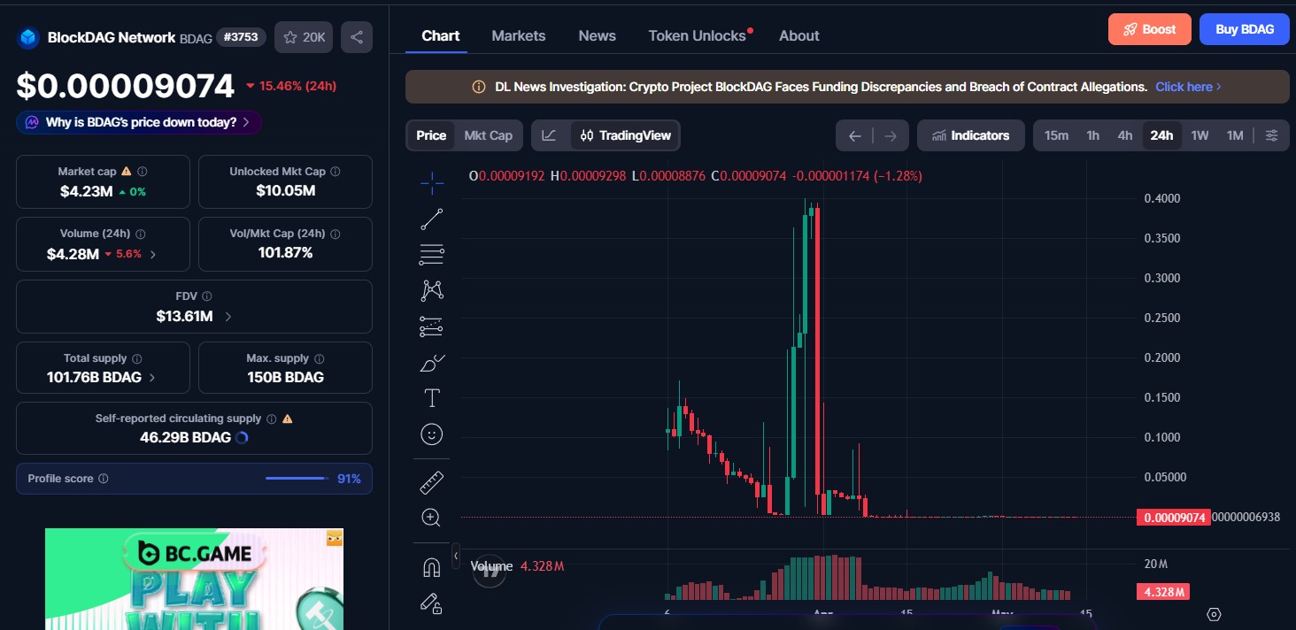The height and width of the screenshot is (630, 1296).
Task: Open the Token Unlocks tab
Action: point(698,35)
